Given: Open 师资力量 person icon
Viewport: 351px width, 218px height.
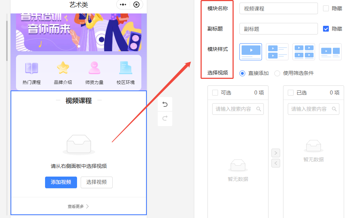Looking at the screenshot, I should 94,68.
